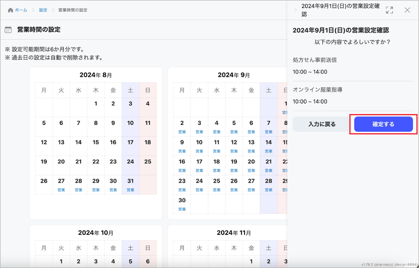
Task: Collapse panel using the chevron arrow
Action: point(295,10)
